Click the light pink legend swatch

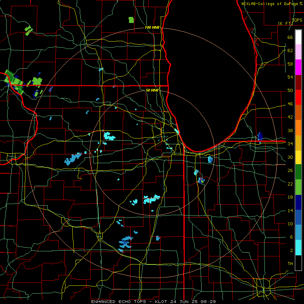click(x=298, y=52)
